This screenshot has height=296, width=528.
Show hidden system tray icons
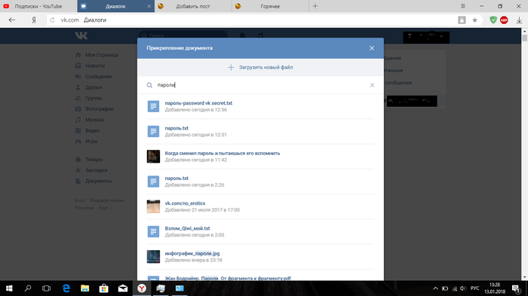(435, 288)
